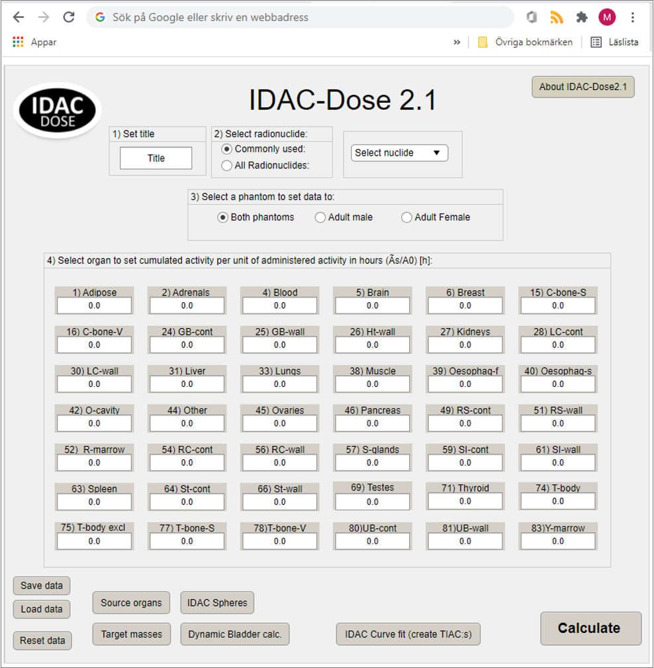The image size is (654, 668).
Task: Enable the Adult Female radio button
Action: (x=406, y=217)
